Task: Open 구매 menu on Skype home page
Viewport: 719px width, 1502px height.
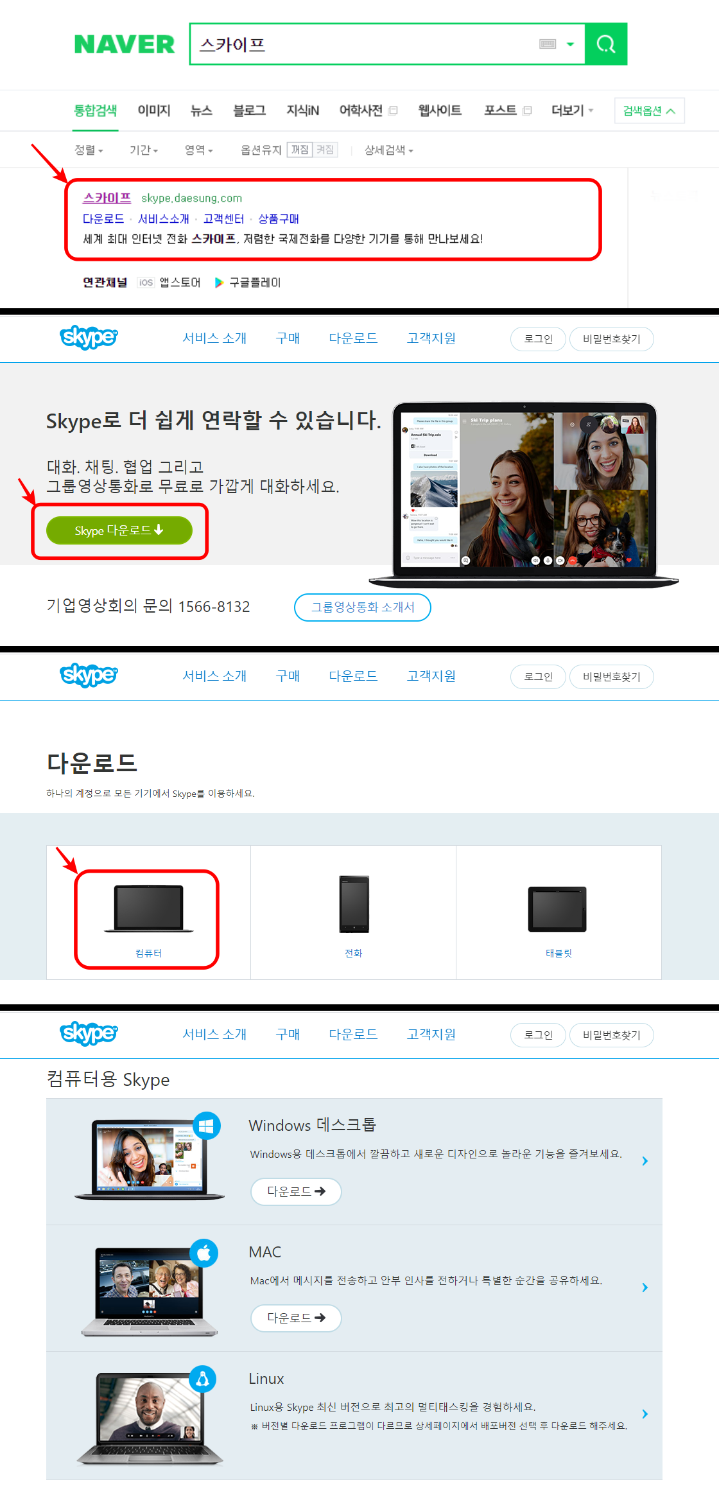Action: click(288, 338)
